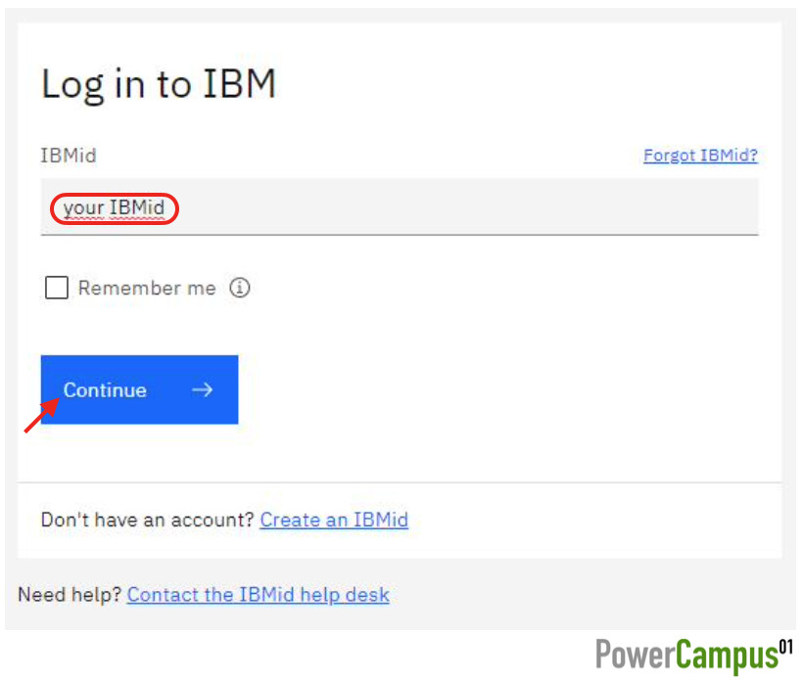
Task: Submit your IBMid with Continue
Action: coord(139,389)
